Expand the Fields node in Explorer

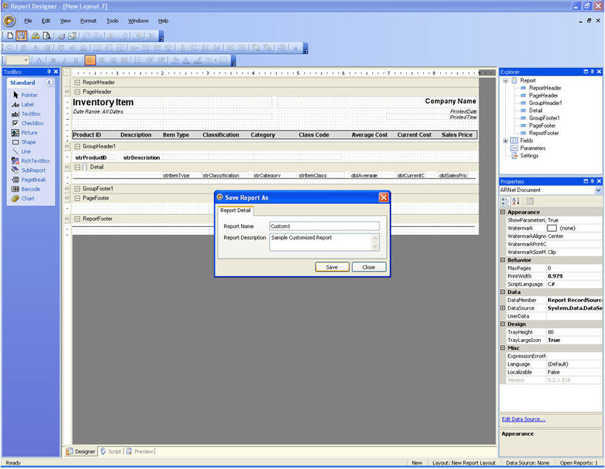pos(505,140)
